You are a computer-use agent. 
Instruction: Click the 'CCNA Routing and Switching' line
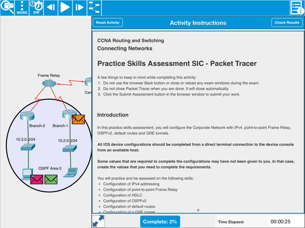130,40
